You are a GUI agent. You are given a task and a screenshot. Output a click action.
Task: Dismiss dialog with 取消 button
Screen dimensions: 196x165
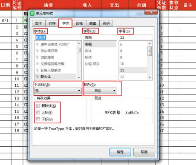[144, 152]
